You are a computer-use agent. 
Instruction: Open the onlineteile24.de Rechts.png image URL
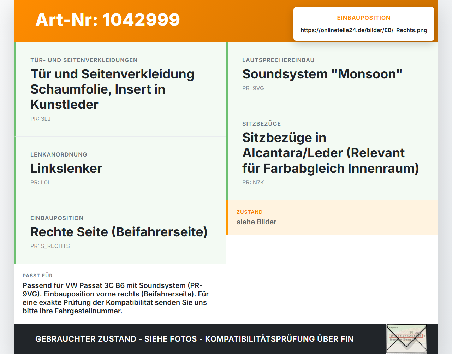[364, 30]
